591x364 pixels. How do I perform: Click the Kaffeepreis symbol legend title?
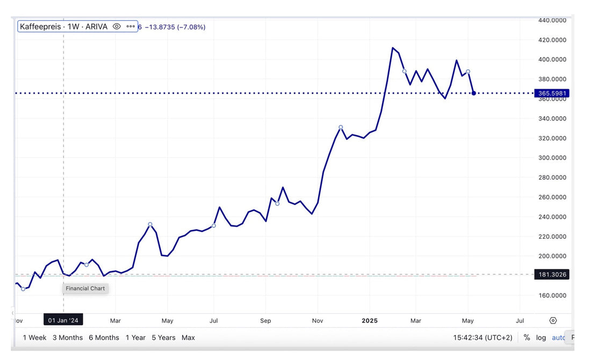coord(63,26)
